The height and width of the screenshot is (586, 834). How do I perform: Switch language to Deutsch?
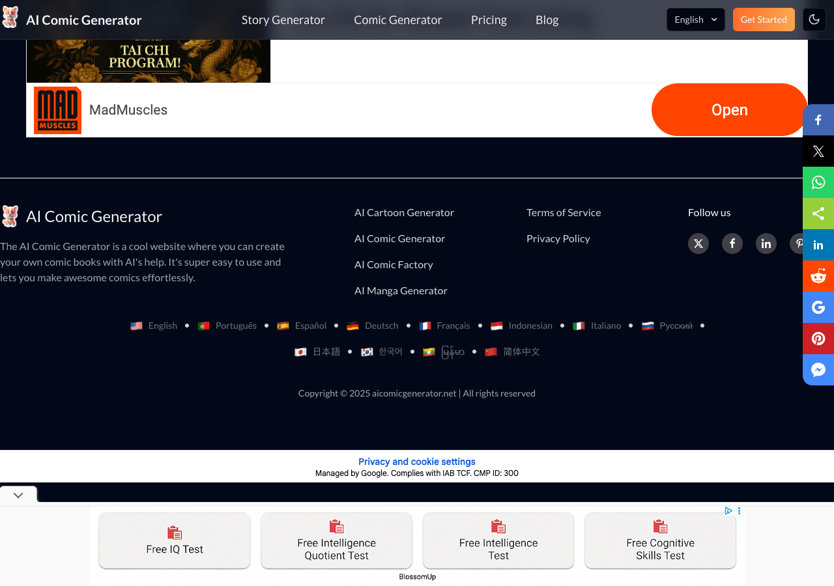[x=381, y=326]
